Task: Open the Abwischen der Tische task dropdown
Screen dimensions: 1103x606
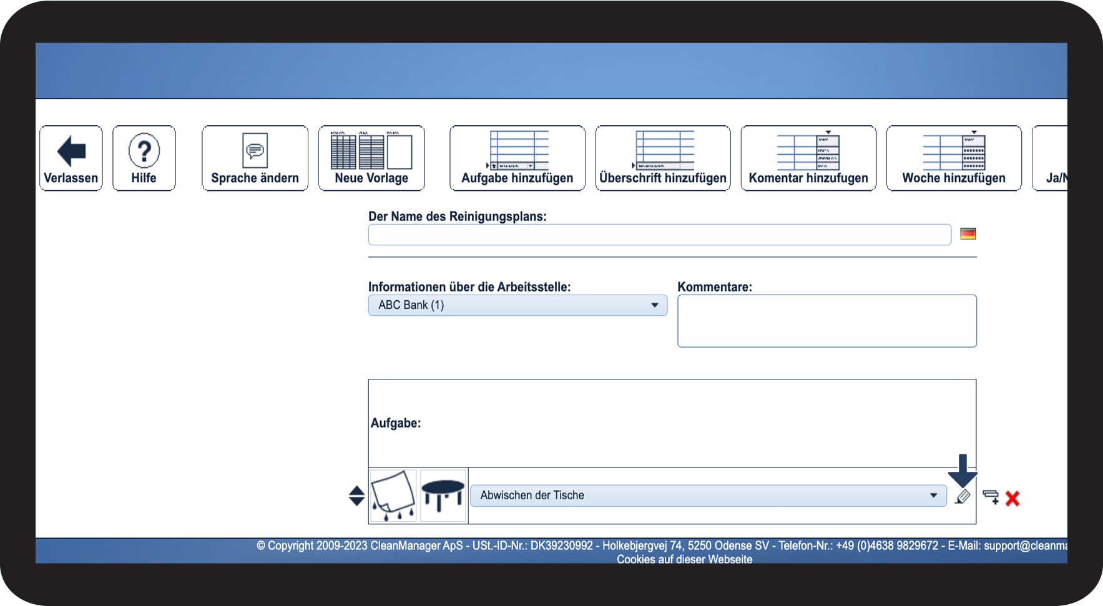Action: click(x=708, y=496)
